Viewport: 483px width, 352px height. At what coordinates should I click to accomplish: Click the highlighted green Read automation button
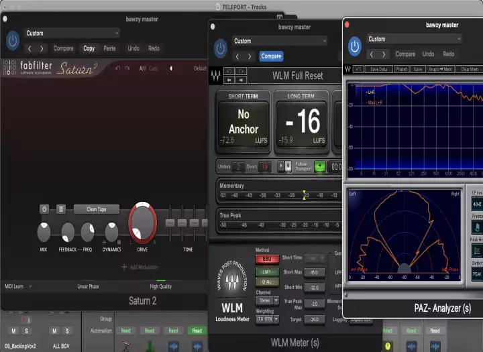click(197, 331)
